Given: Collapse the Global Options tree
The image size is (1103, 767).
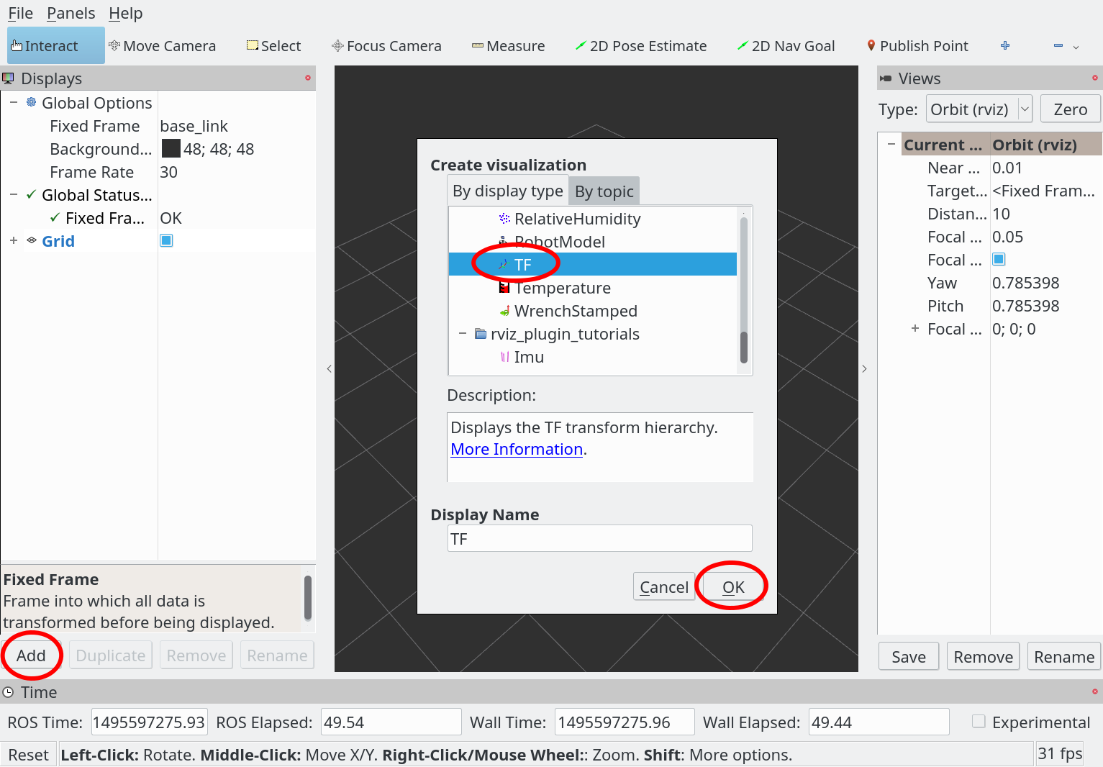Looking at the screenshot, I should [14, 102].
